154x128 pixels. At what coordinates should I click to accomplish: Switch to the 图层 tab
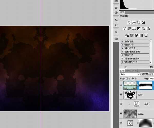click(x=122, y=70)
